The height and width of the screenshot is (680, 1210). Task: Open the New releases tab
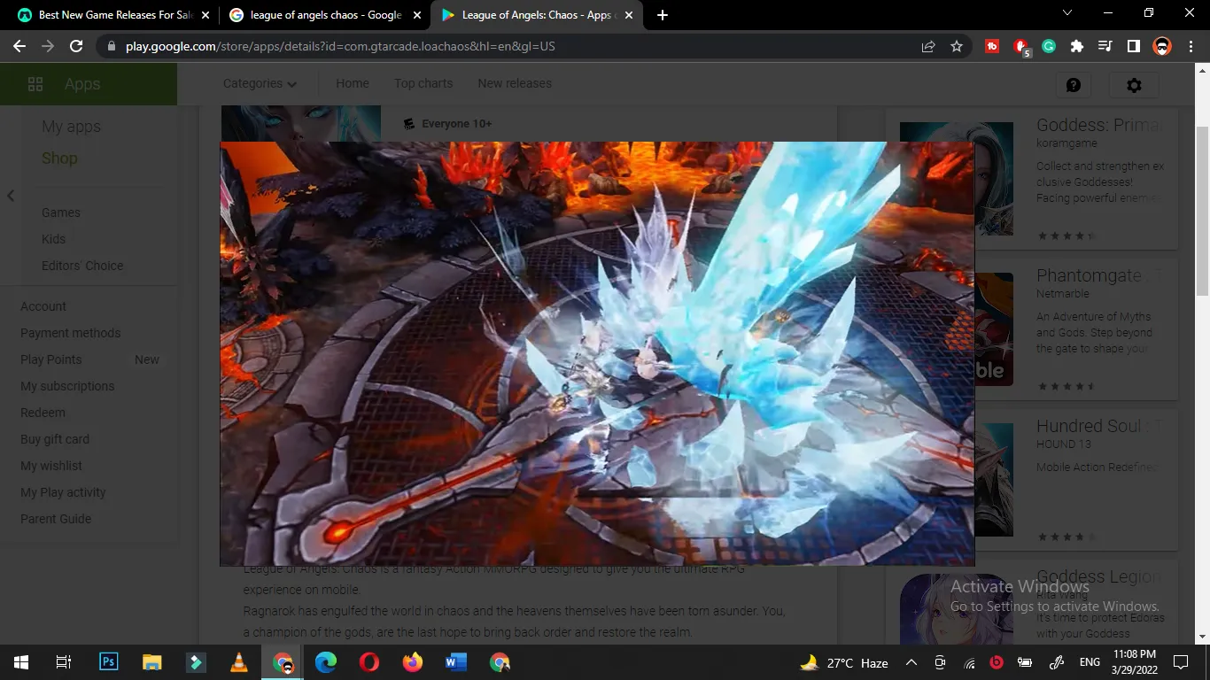click(x=515, y=83)
